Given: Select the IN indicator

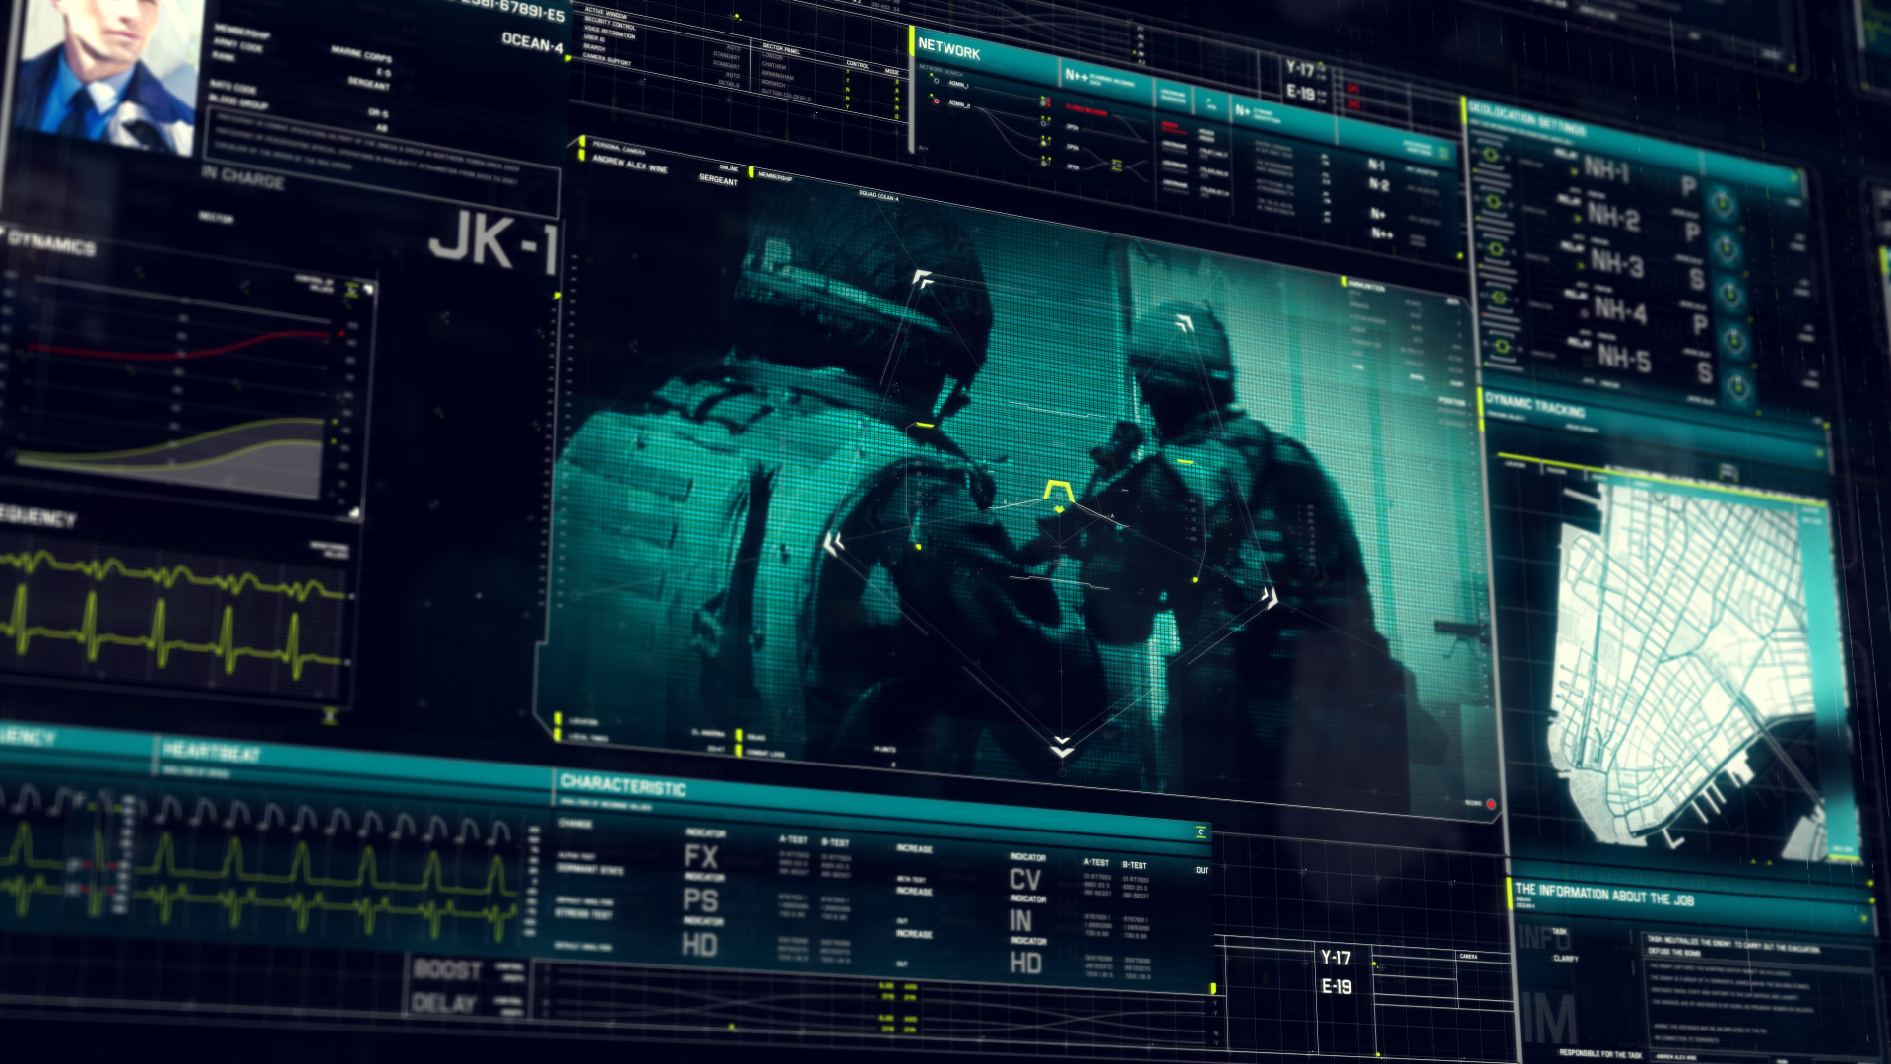Looking at the screenshot, I should [x=1020, y=920].
